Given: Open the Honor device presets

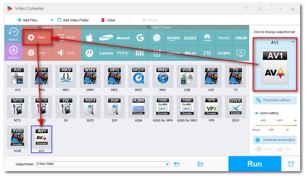Looking at the screenshot, I should point(224,37).
